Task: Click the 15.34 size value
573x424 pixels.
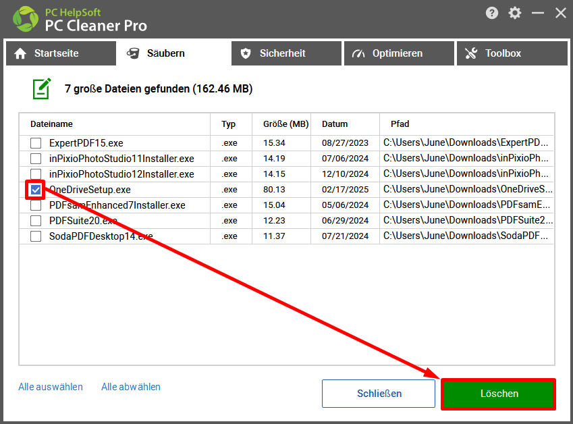Action: [x=274, y=143]
